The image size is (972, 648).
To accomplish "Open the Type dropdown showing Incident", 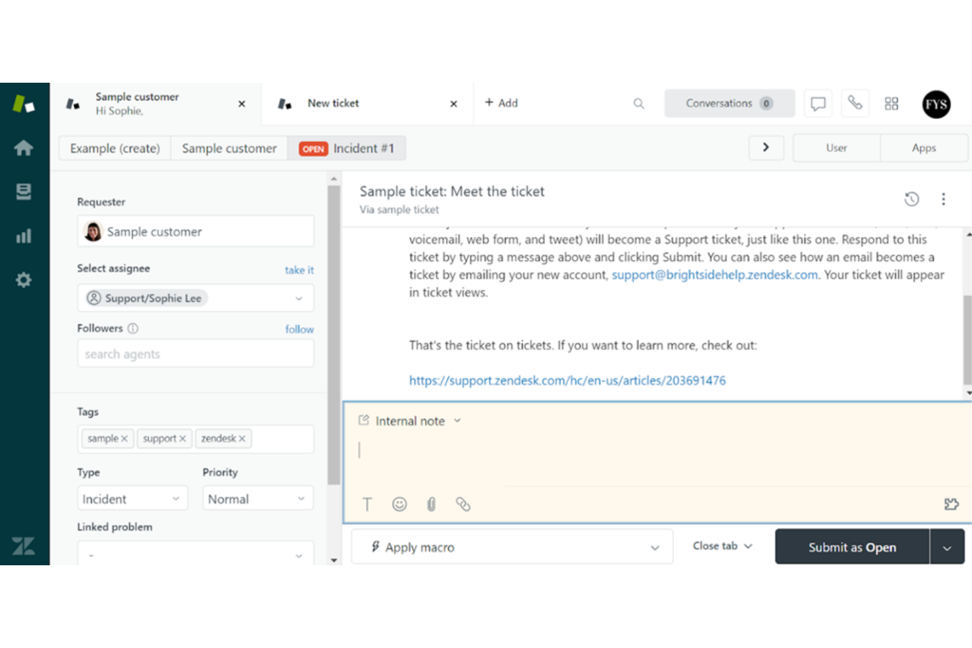I will (132, 498).
